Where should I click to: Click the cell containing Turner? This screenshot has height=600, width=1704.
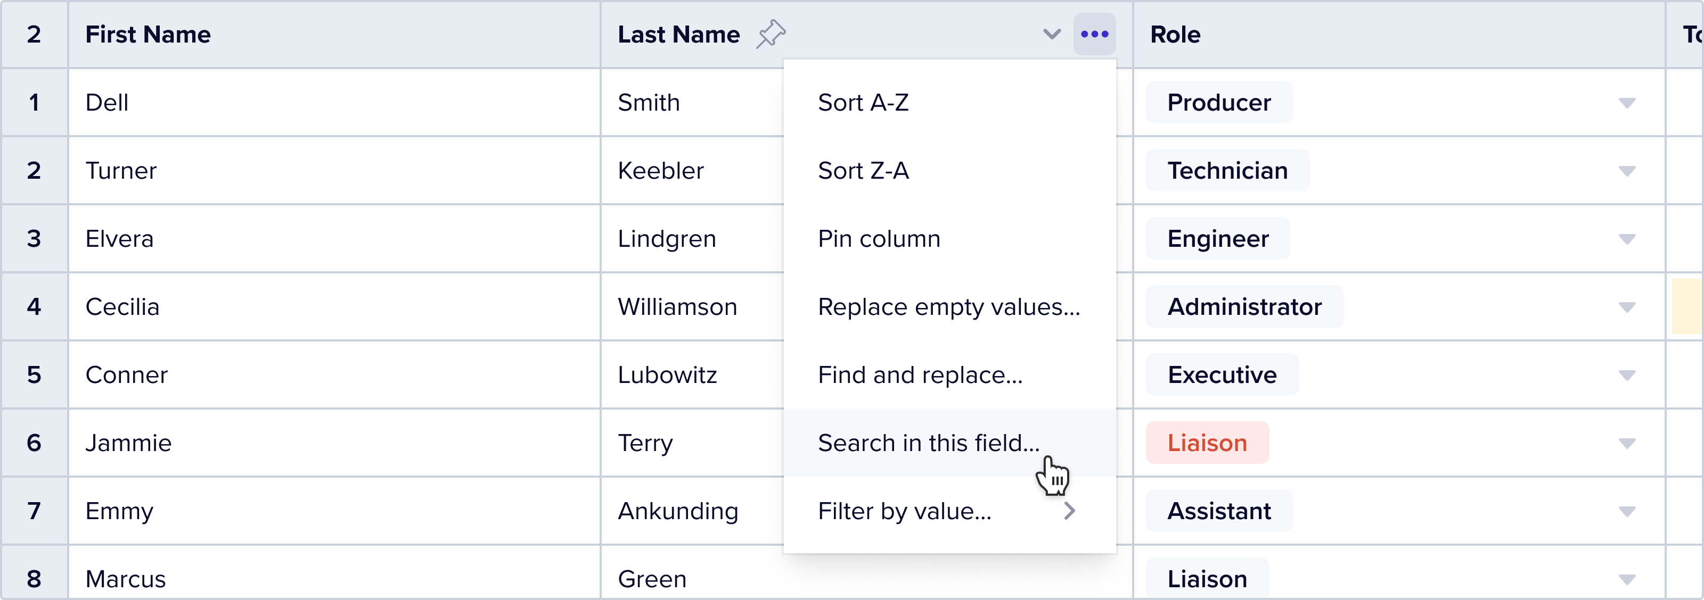click(x=121, y=171)
